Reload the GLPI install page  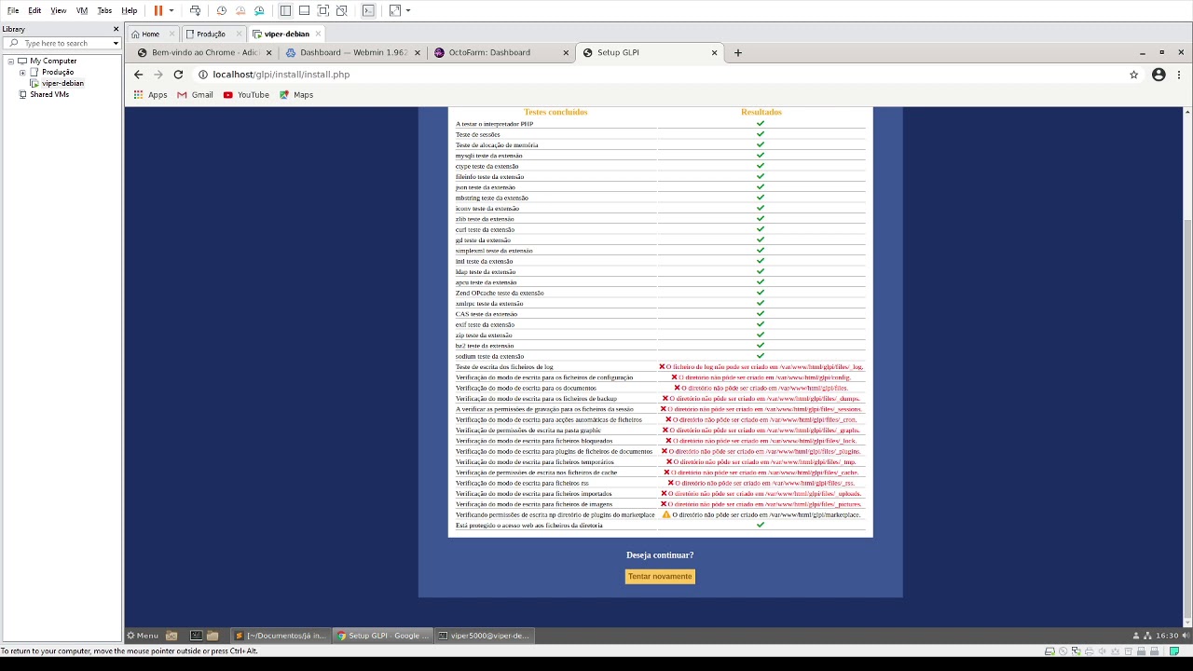(x=178, y=75)
